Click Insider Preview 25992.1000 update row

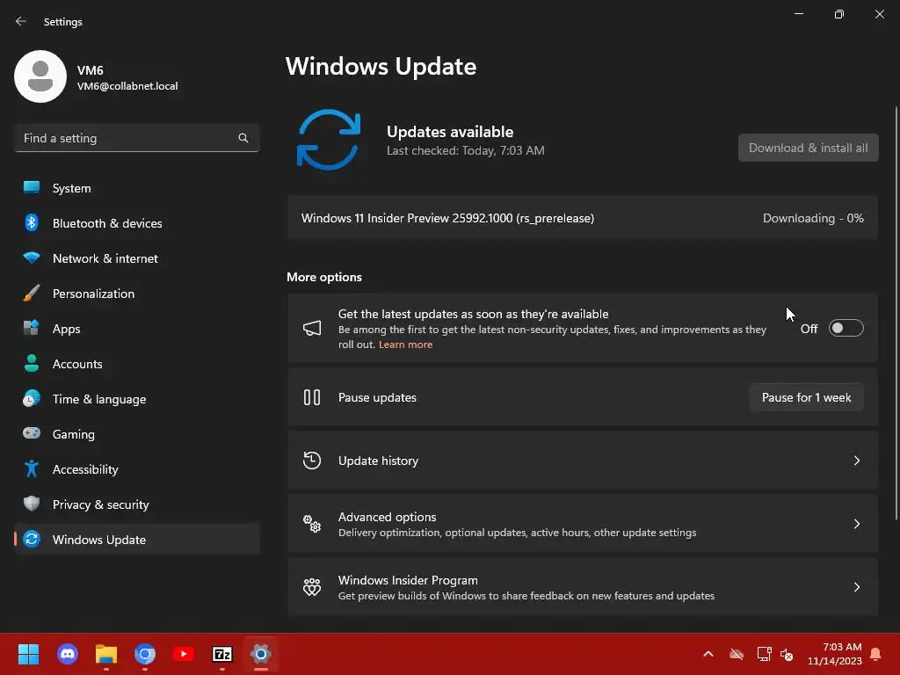[583, 218]
